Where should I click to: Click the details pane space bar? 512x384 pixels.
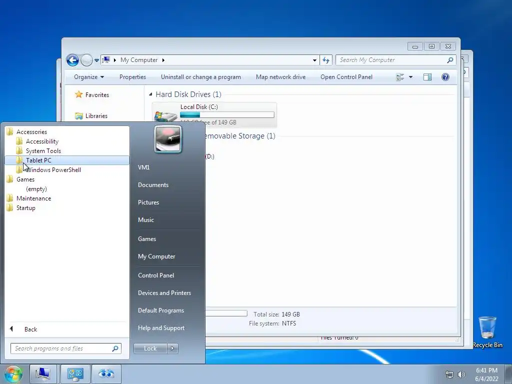(226, 313)
